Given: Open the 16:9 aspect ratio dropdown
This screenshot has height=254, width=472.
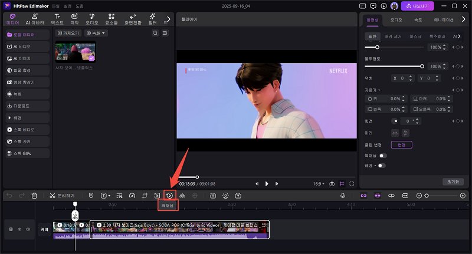Looking at the screenshot, I should [319, 184].
